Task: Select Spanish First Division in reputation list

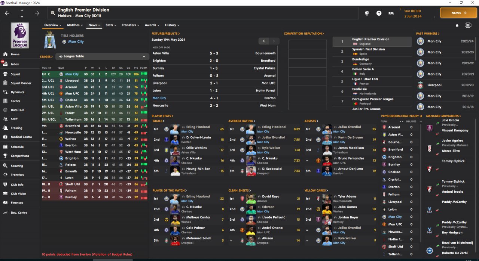Action: (372, 52)
